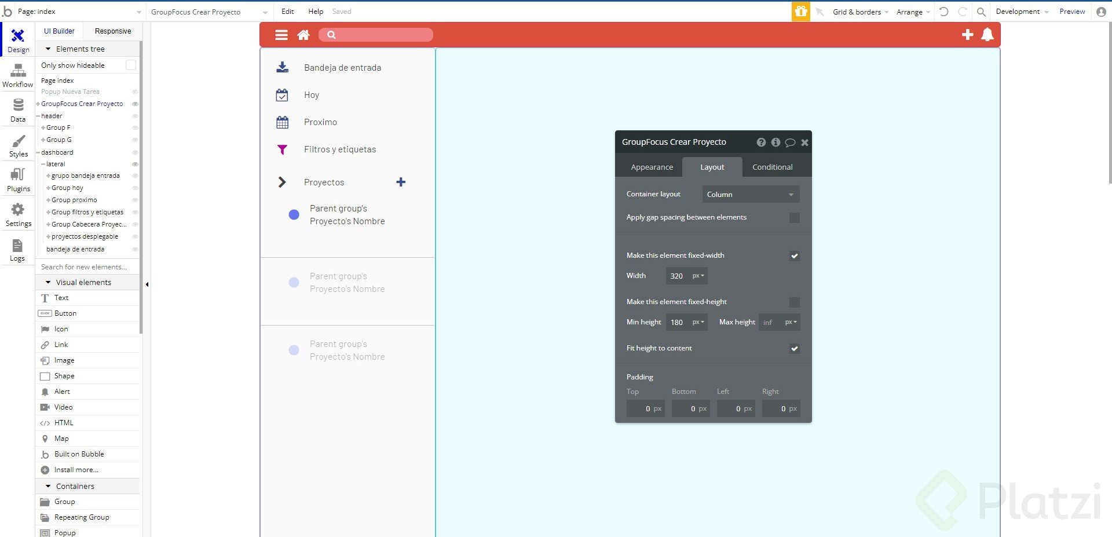1112x537 pixels.
Task: Click the calendar check icon beside Hoy
Action: click(x=282, y=95)
